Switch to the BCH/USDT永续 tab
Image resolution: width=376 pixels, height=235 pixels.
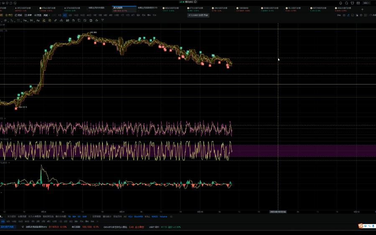coord(171,9)
